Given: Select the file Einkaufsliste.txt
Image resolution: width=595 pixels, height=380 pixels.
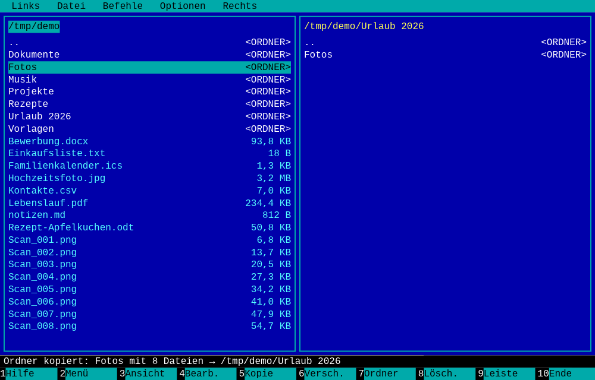Looking at the screenshot, I should pos(149,153).
